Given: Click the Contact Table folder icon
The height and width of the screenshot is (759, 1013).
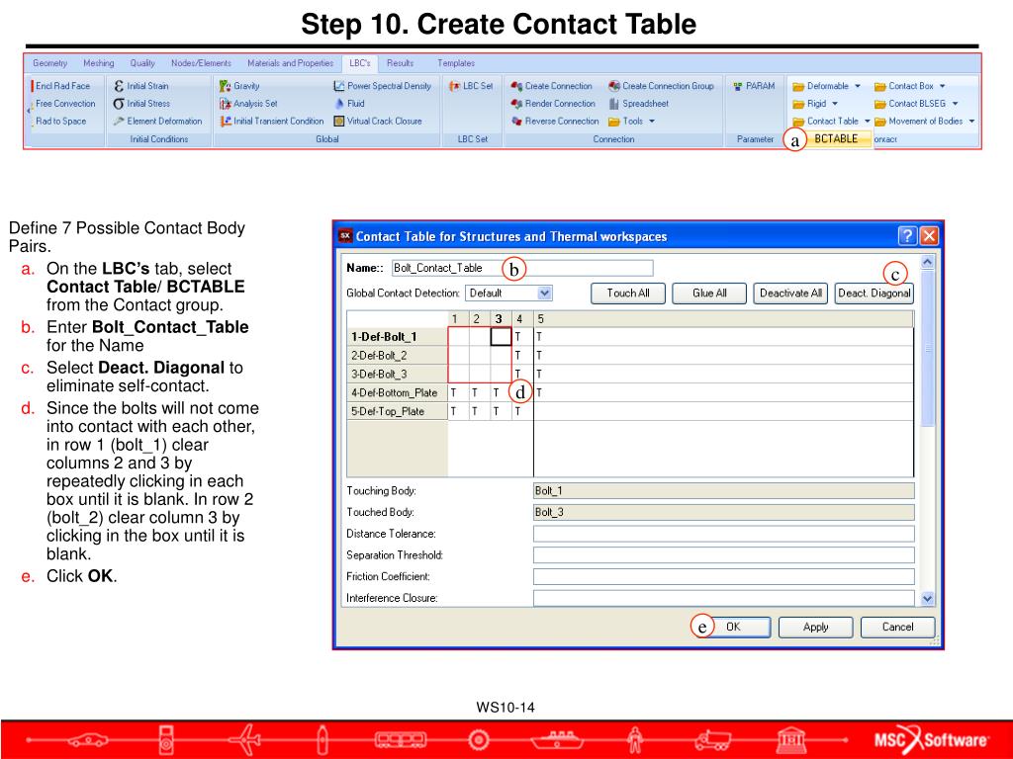Looking at the screenshot, I should tap(798, 122).
